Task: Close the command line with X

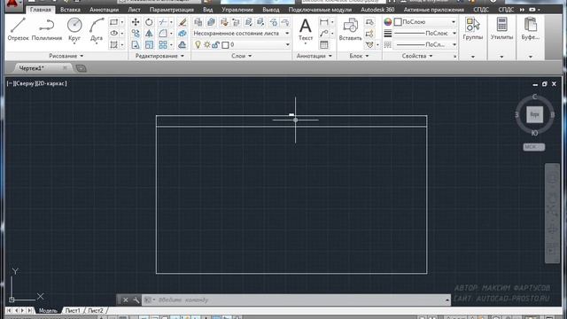Action: point(126,300)
